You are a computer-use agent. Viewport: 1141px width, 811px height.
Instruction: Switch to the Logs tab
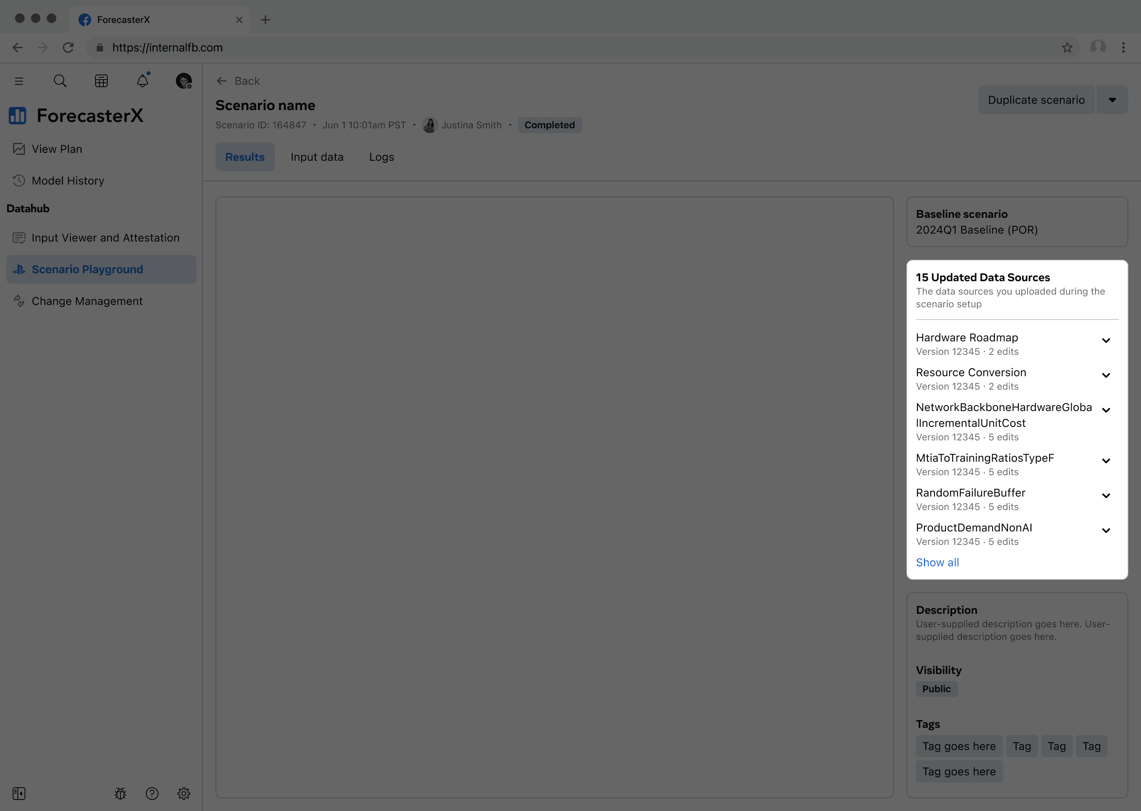click(382, 157)
